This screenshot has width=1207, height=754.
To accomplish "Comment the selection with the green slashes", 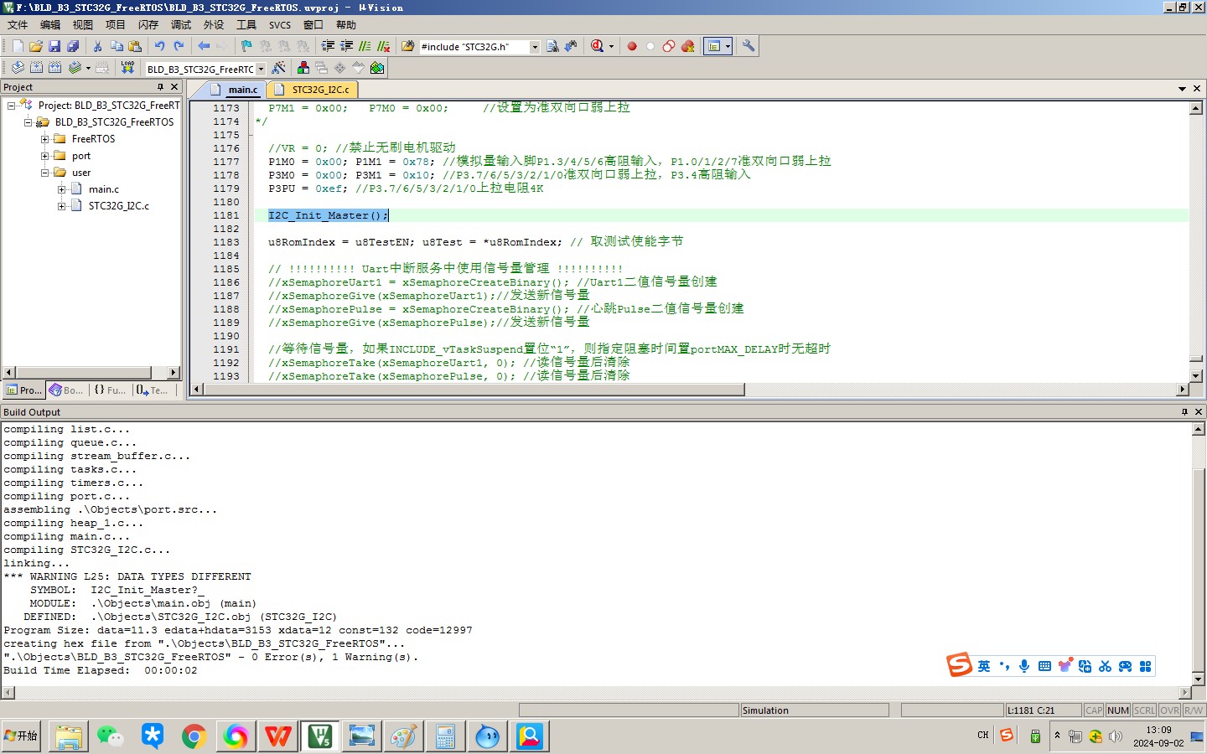I will (x=365, y=47).
